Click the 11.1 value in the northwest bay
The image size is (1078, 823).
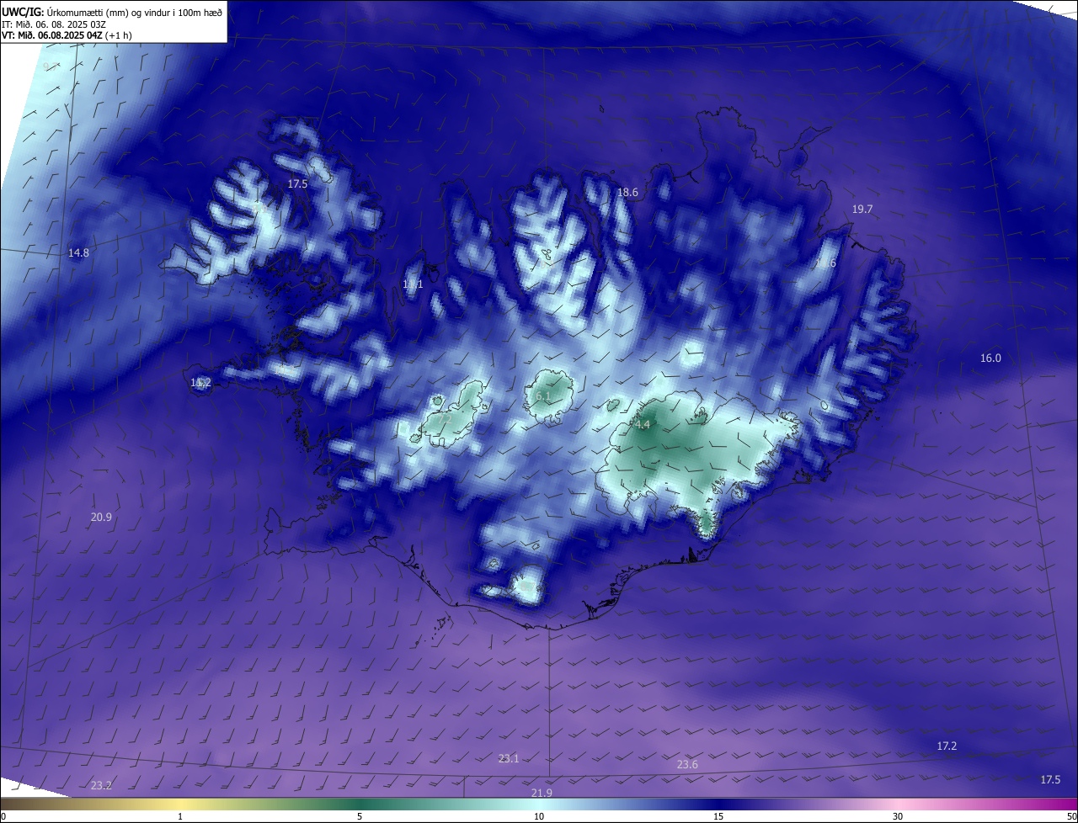point(413,285)
